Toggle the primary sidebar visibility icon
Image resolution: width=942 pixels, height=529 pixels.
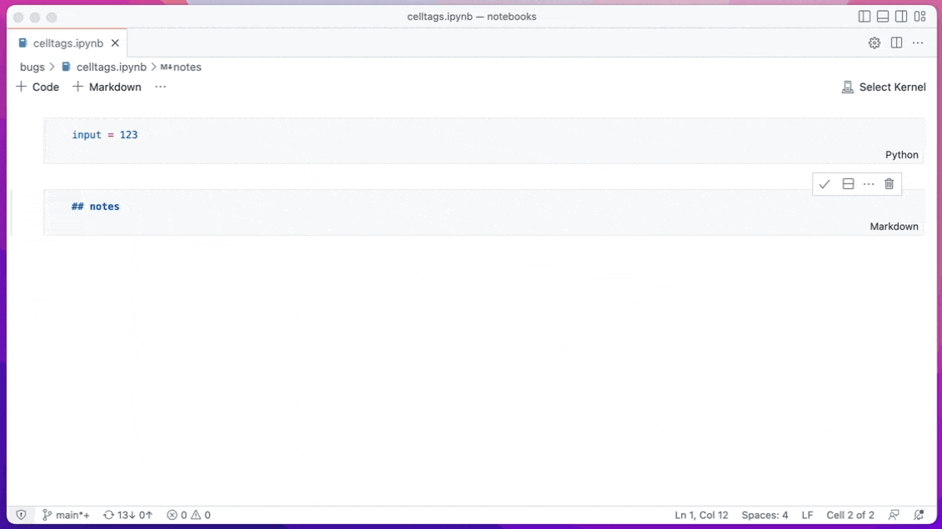(865, 16)
